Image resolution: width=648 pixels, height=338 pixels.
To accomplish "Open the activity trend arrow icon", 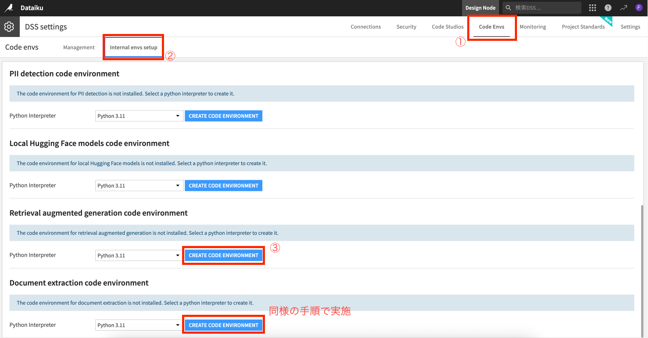I will point(624,8).
